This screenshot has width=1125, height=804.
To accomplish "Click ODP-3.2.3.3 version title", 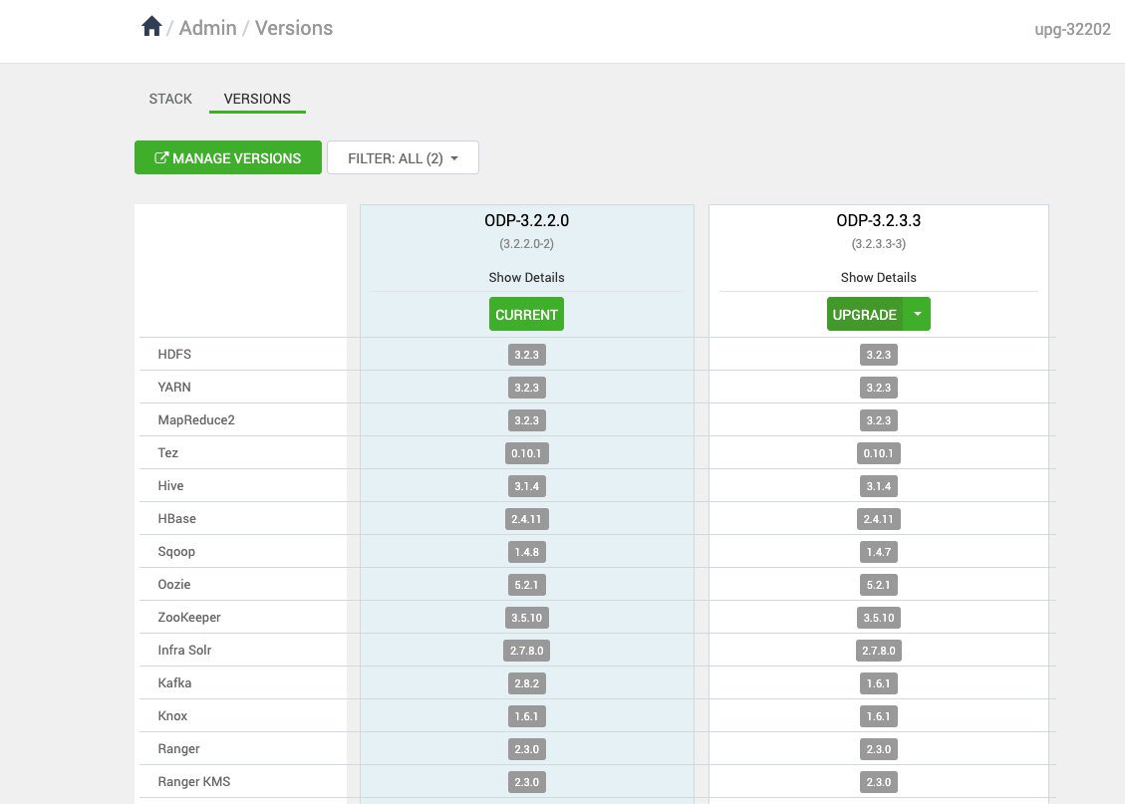I will pos(878,221).
